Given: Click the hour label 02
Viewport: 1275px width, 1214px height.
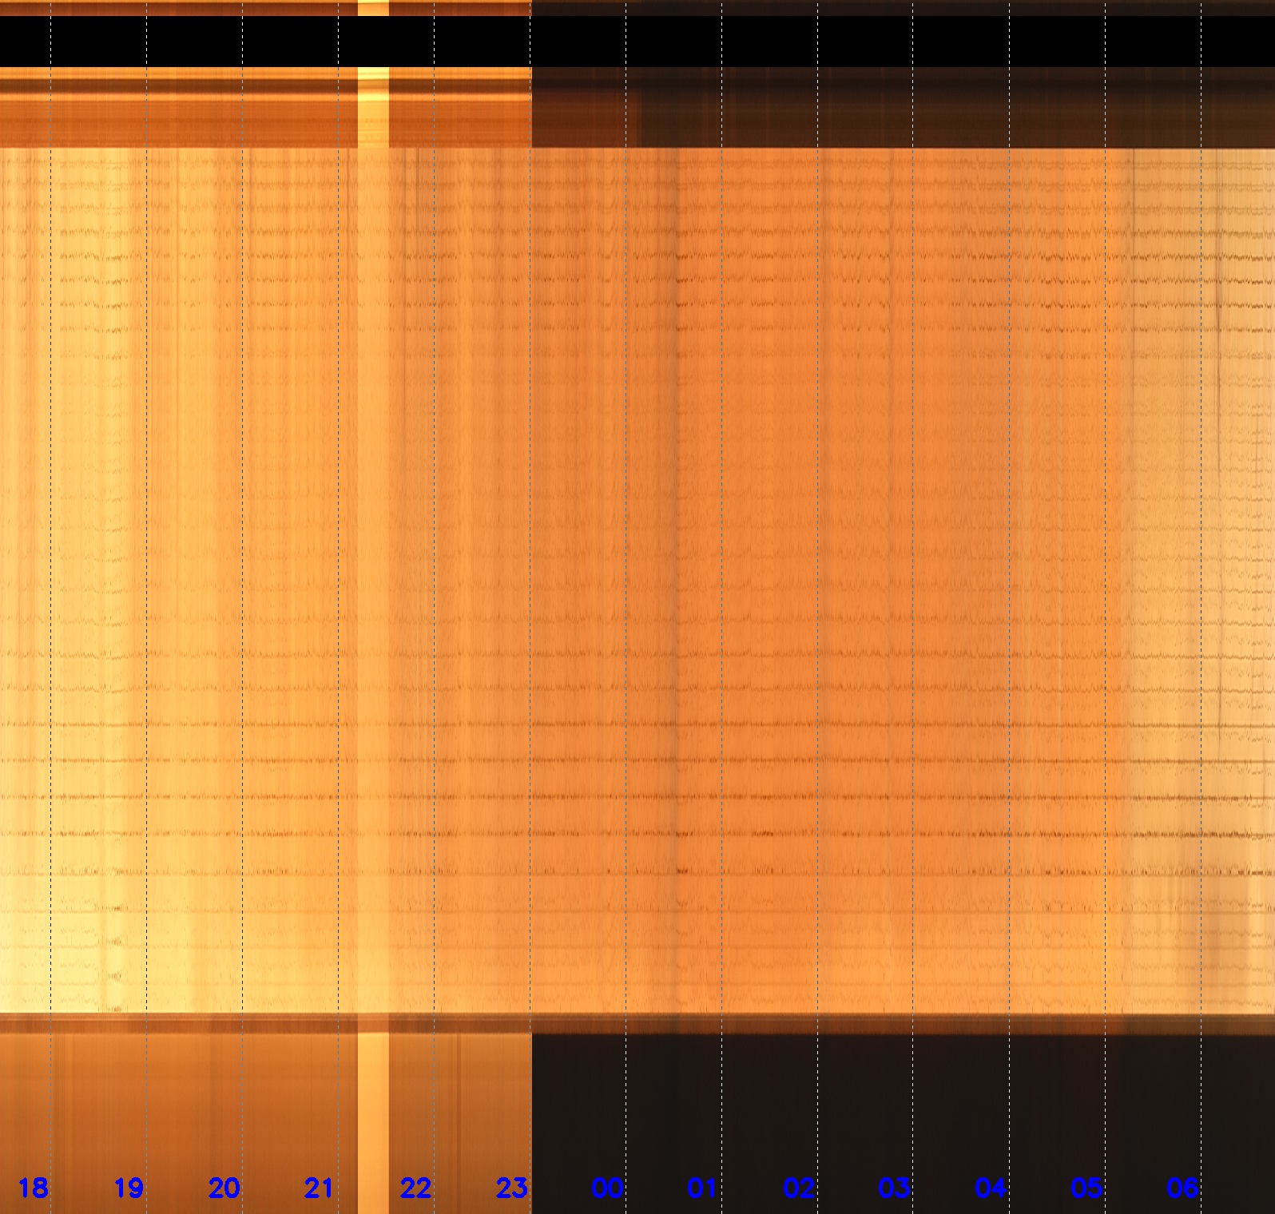Looking at the screenshot, I should click(799, 1188).
